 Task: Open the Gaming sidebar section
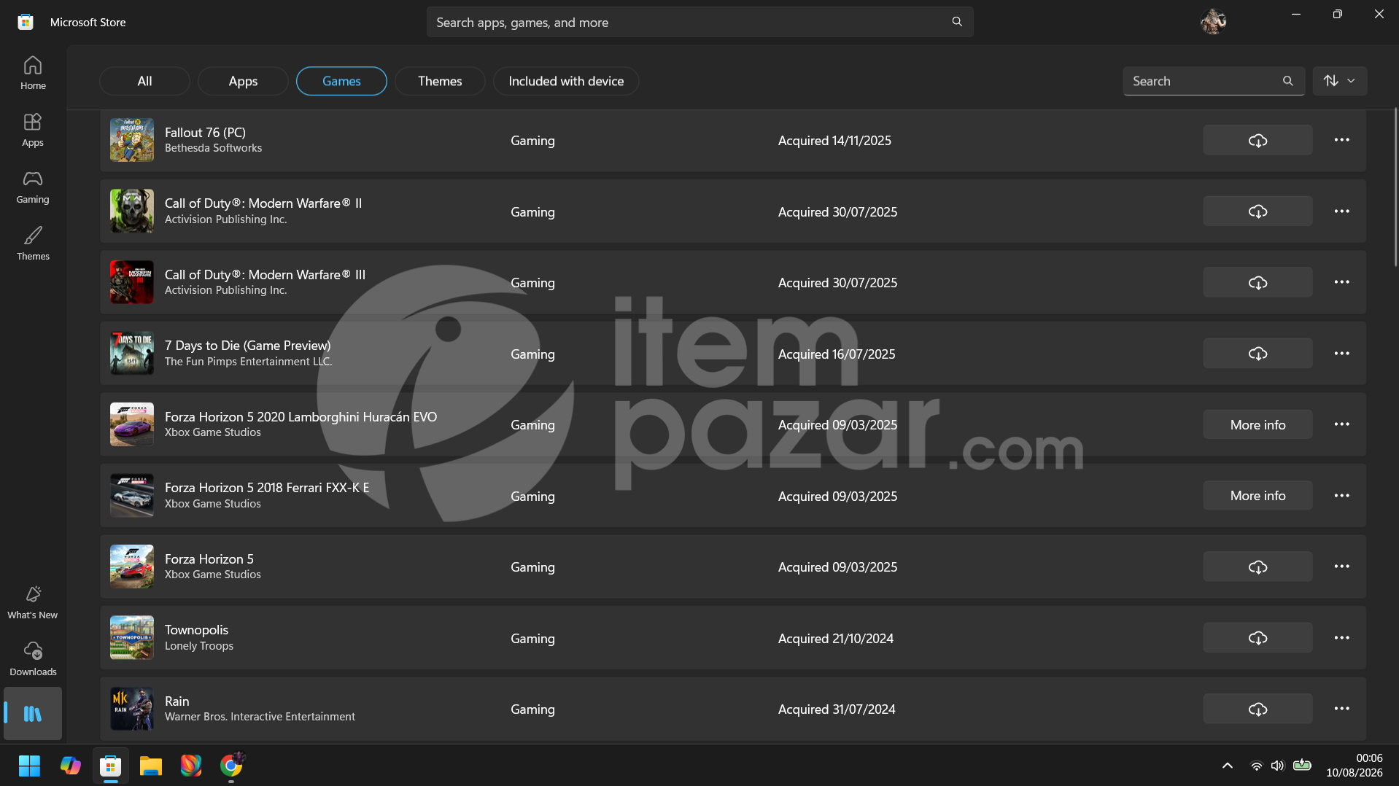pyautogui.click(x=33, y=187)
